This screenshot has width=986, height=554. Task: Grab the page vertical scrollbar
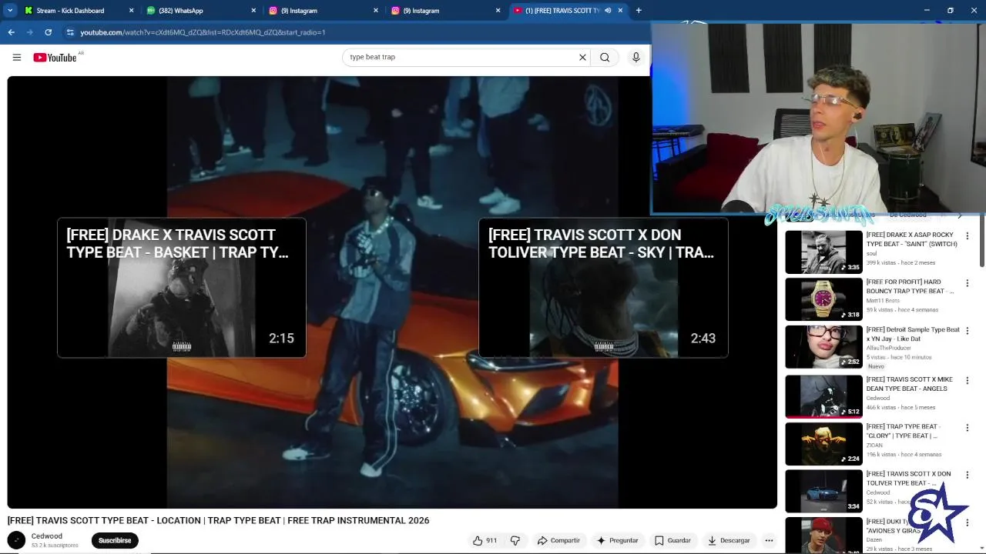[982, 242]
